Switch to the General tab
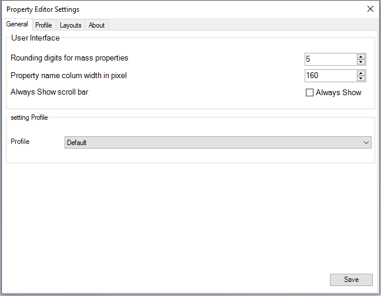 pyautogui.click(x=17, y=24)
